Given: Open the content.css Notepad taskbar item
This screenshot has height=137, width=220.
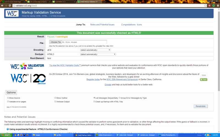Looking at the screenshot, I should pyautogui.click(x=146, y=135).
